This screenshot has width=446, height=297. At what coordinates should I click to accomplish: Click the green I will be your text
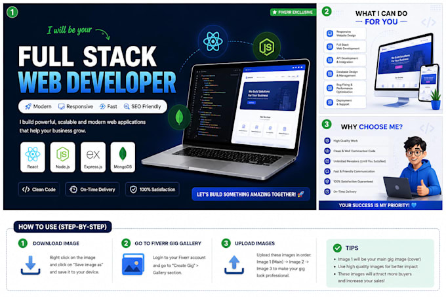point(70,30)
